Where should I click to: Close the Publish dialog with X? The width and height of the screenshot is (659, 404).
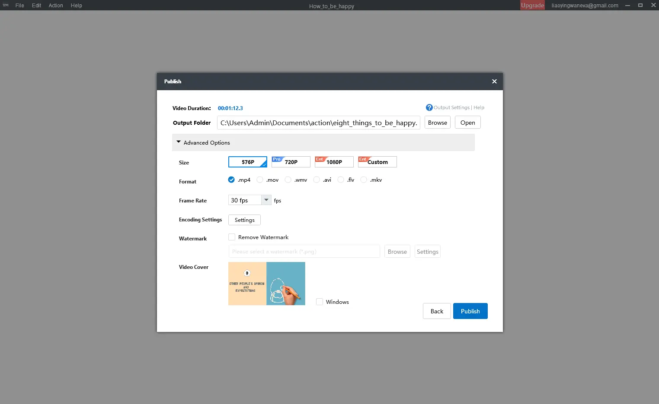(x=494, y=82)
